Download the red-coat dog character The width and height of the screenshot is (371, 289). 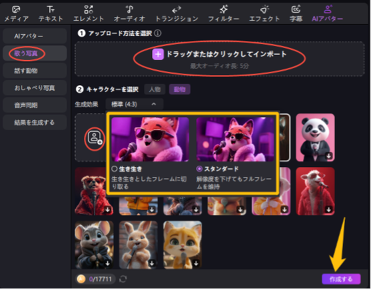(107, 209)
